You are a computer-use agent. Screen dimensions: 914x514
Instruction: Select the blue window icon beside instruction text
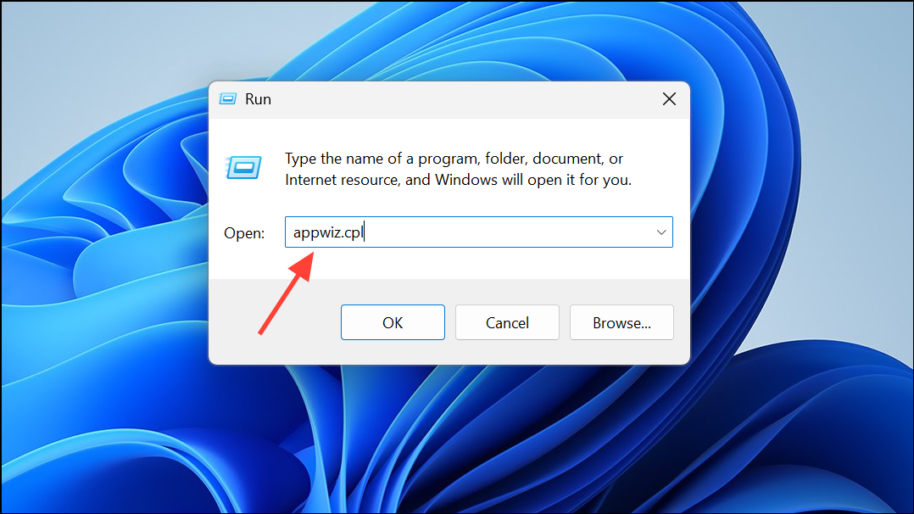243,167
